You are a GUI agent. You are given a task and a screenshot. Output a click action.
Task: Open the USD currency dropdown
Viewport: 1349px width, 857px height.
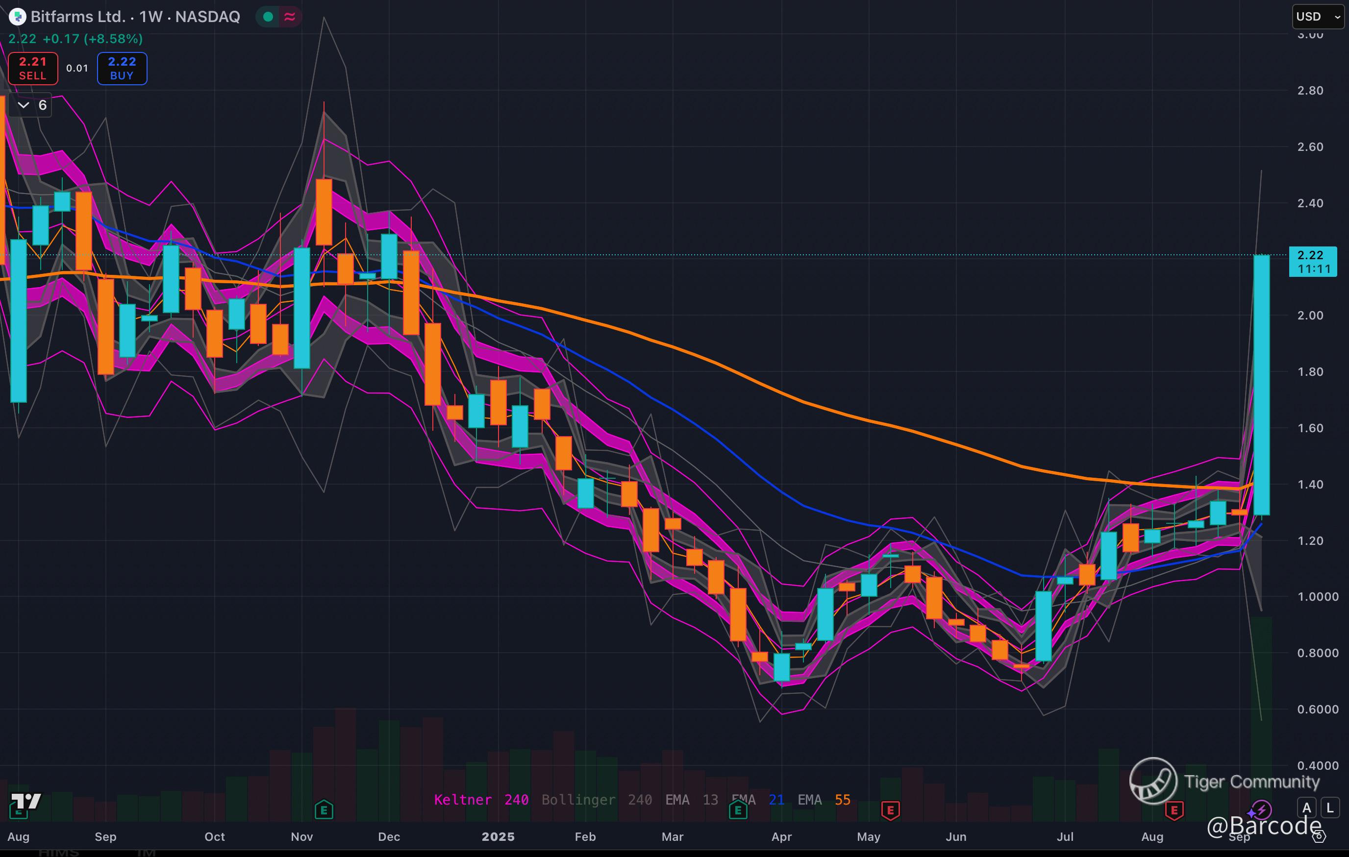point(1317,17)
